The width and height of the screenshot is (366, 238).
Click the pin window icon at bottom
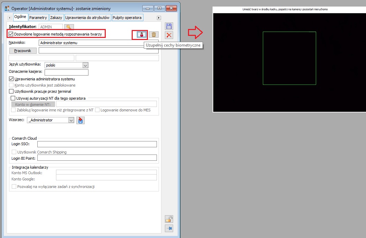(169, 228)
